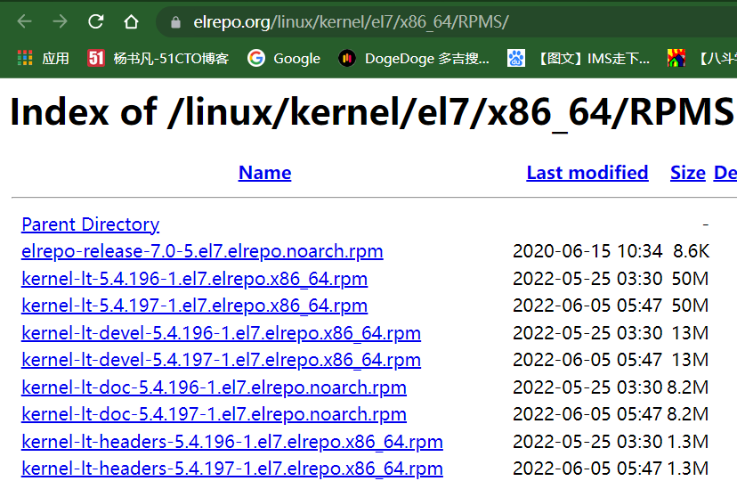
Task: Download kernel-lt-5.4.197-1.el7.elrepo.x86_64.rpm
Action: click(195, 306)
